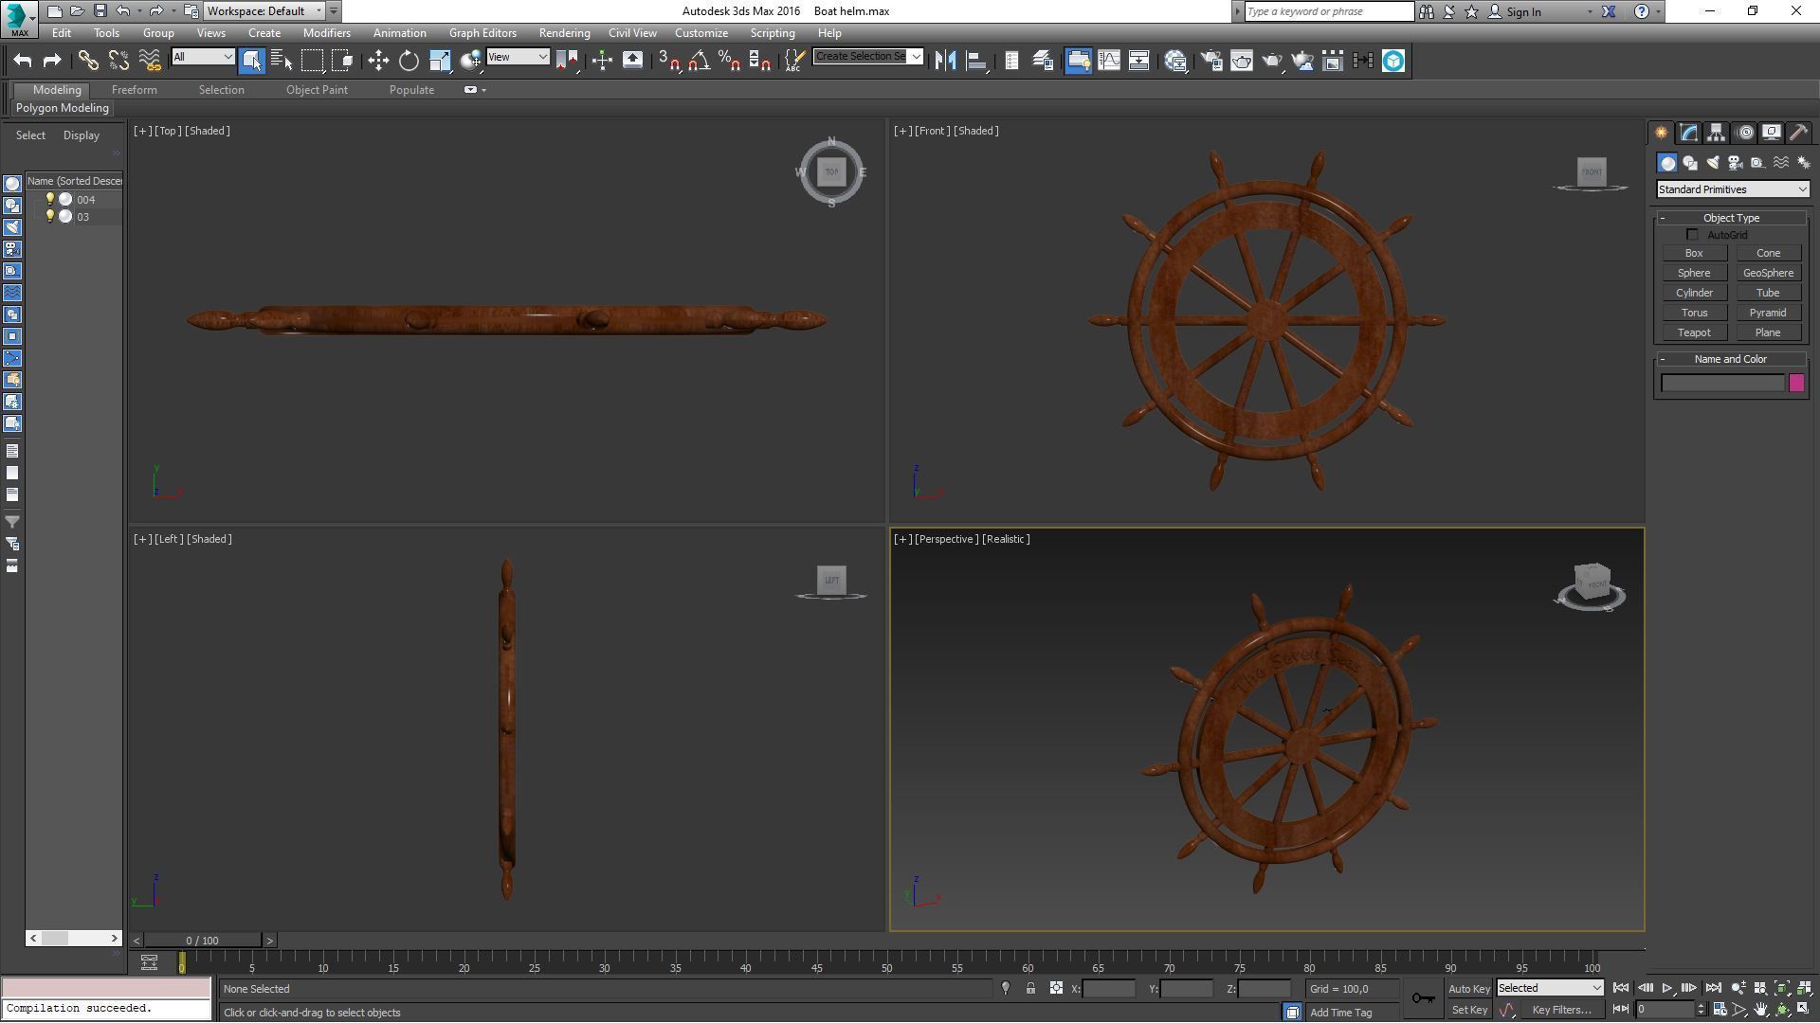Viewport: 1820px width, 1023px height.
Task: Open the Standard Primitives dropdown
Action: 1732,189
